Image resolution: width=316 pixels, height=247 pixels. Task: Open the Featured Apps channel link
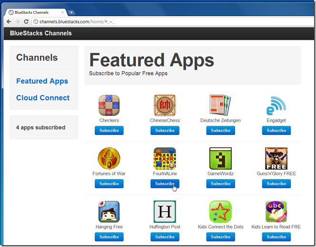(x=42, y=81)
